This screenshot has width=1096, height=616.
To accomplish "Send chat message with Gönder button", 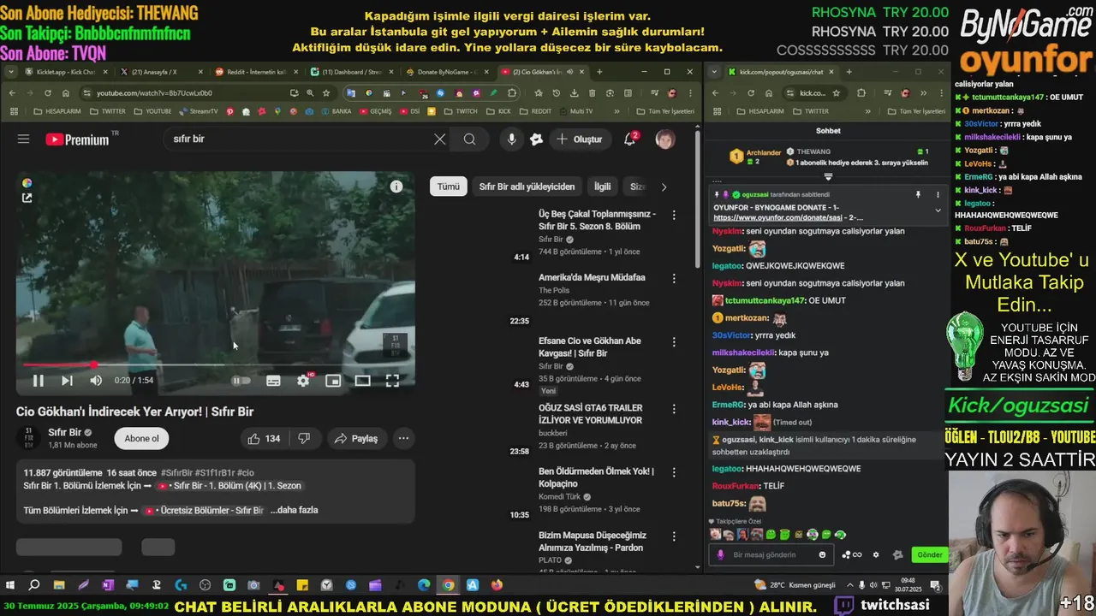I will point(930,554).
